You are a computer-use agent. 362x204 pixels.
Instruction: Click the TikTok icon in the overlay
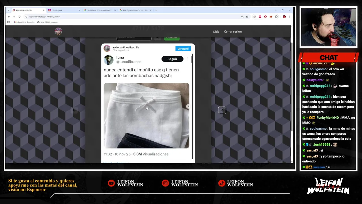pos(222,183)
